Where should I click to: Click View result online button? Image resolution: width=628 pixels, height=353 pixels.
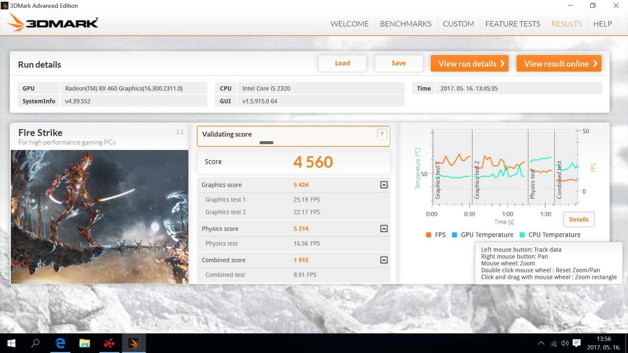click(x=559, y=63)
